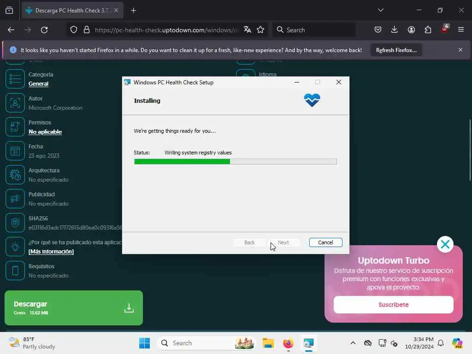Reload the current page
The width and height of the screenshot is (472, 354).
click(x=44, y=30)
